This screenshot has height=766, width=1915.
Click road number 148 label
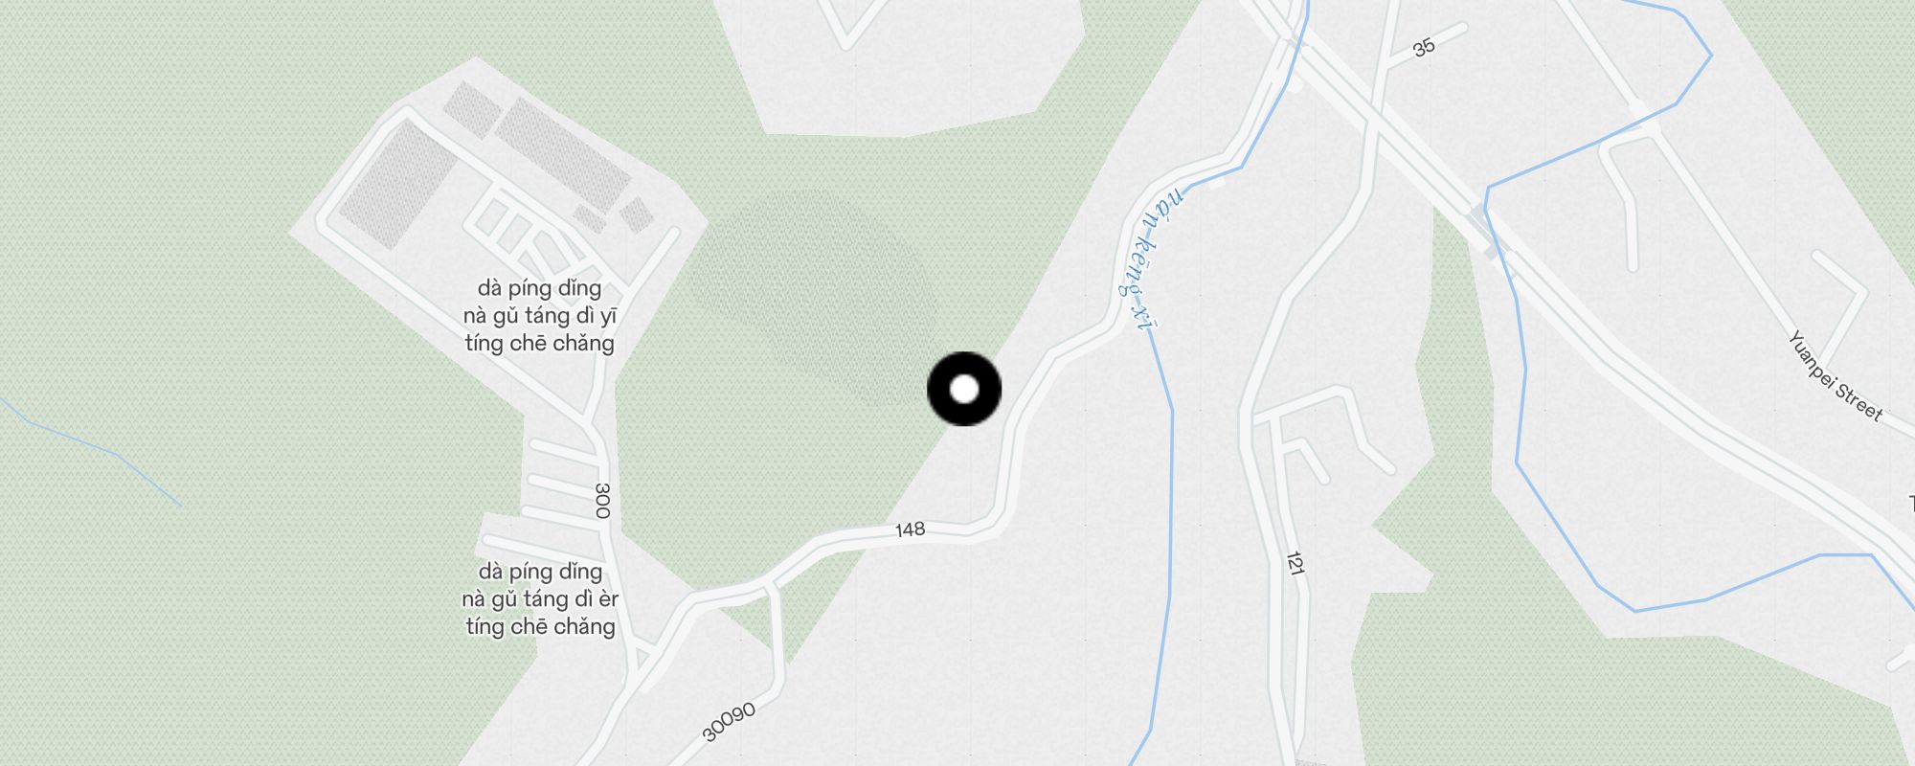click(910, 529)
